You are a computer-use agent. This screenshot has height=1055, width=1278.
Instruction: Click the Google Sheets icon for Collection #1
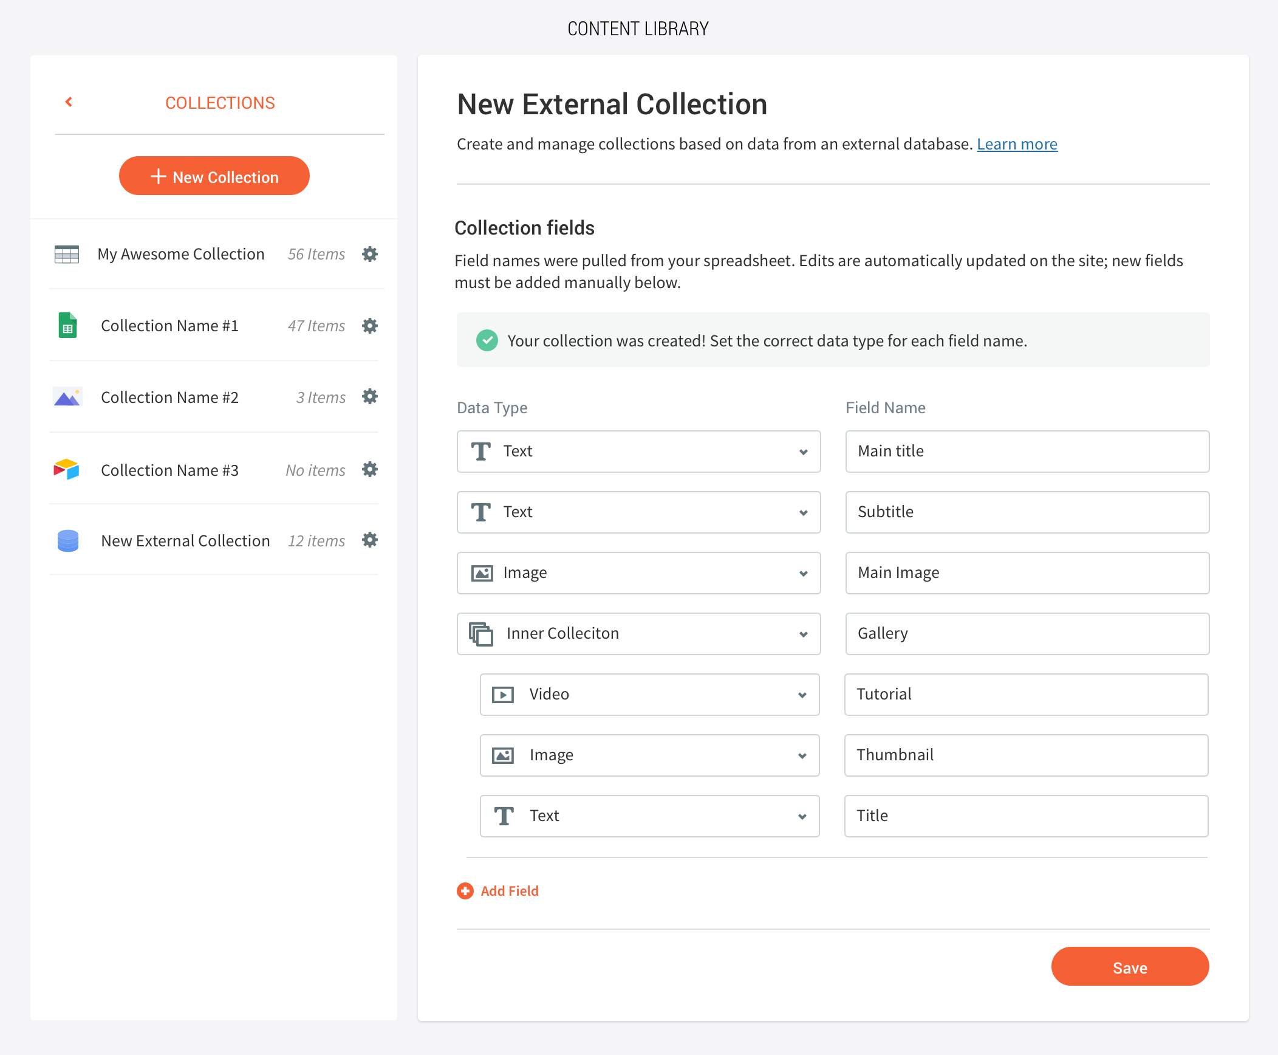click(x=67, y=326)
